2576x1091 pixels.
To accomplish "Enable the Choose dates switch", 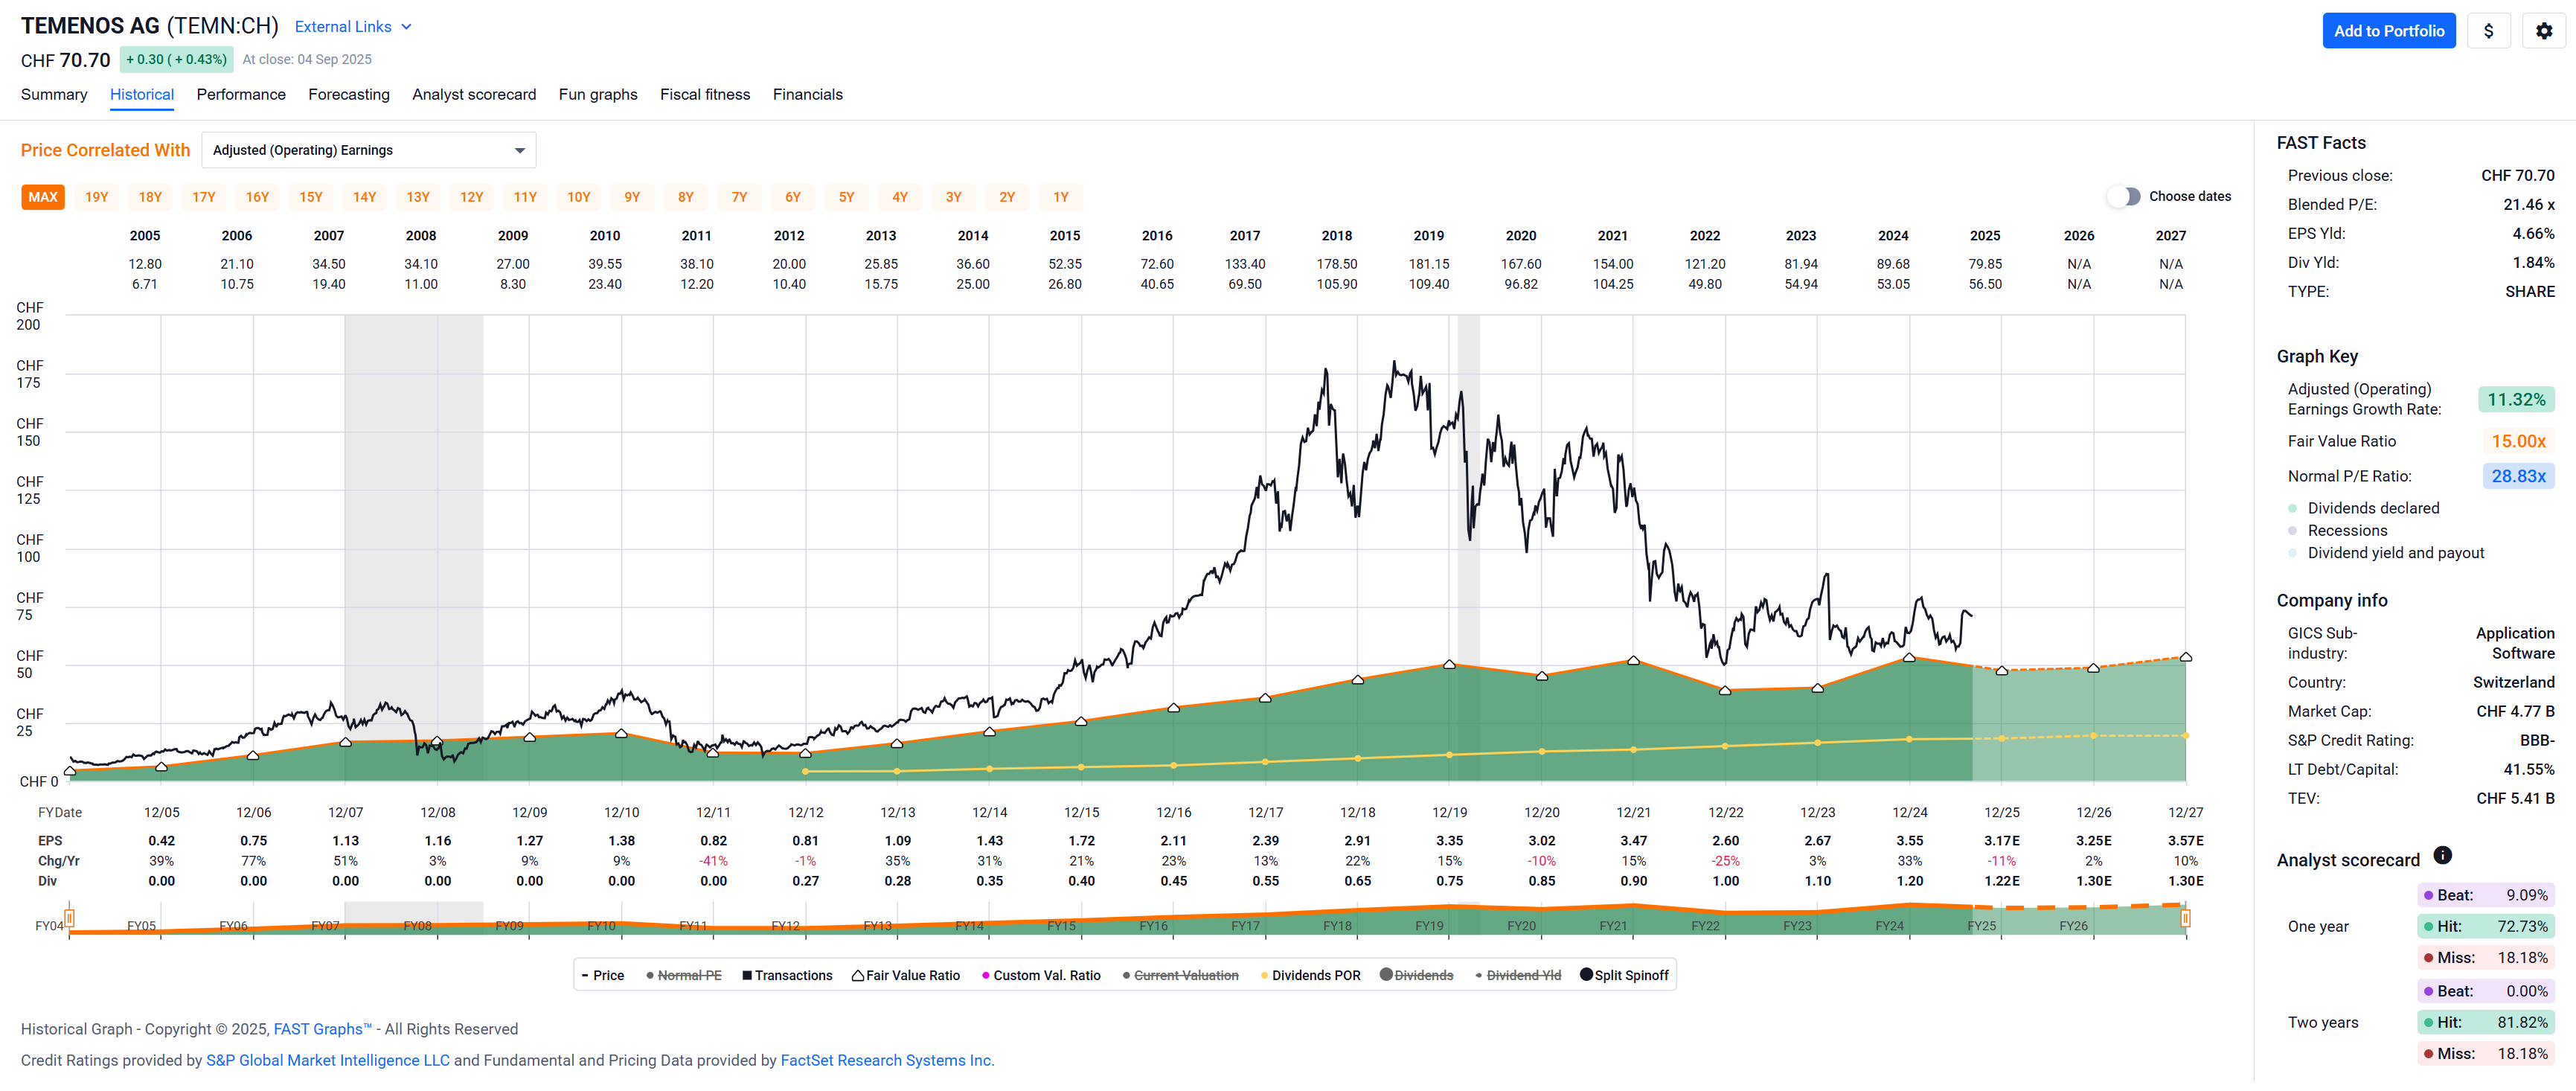I will tap(2123, 197).
